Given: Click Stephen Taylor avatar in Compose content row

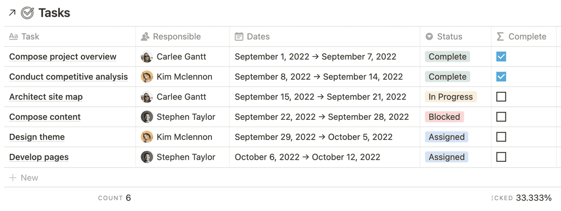Looking at the screenshot, I should [146, 117].
